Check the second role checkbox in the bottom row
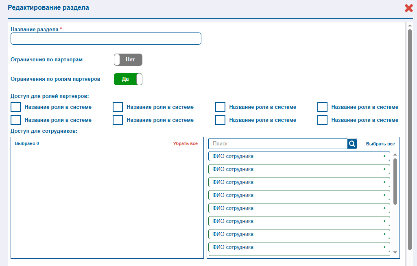 (x=118, y=120)
